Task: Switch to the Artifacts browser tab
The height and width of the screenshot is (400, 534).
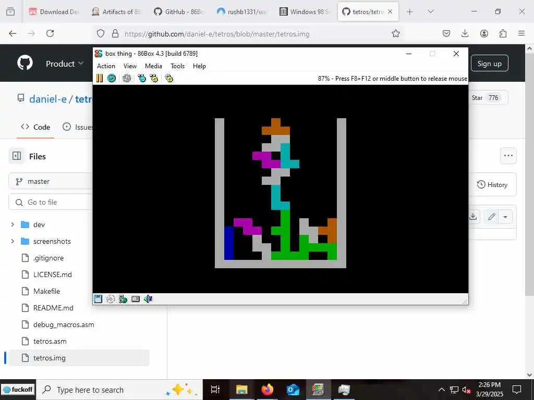Action: [x=116, y=11]
